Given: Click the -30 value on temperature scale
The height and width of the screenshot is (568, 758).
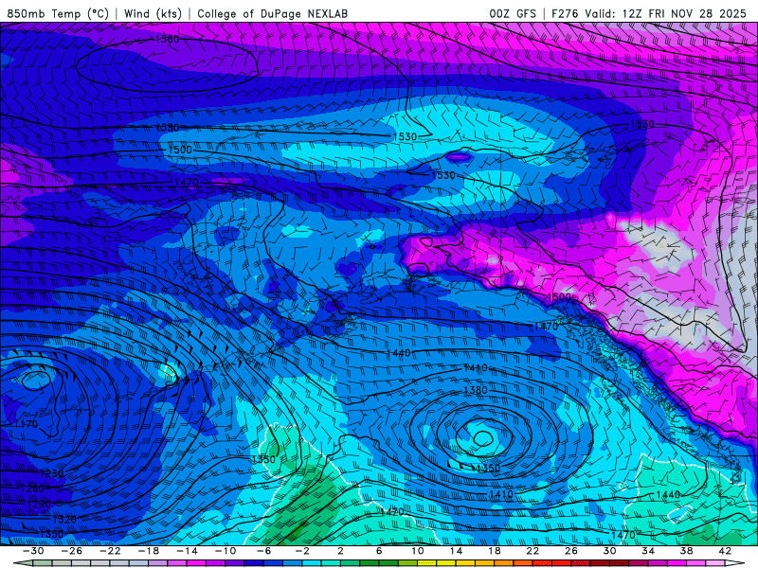Looking at the screenshot, I should (33, 551).
